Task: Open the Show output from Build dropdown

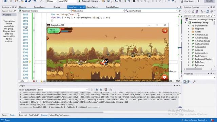Action: point(63,89)
